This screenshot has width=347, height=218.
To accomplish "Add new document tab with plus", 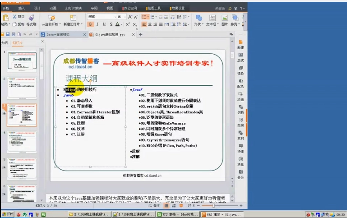I will point(140,34).
